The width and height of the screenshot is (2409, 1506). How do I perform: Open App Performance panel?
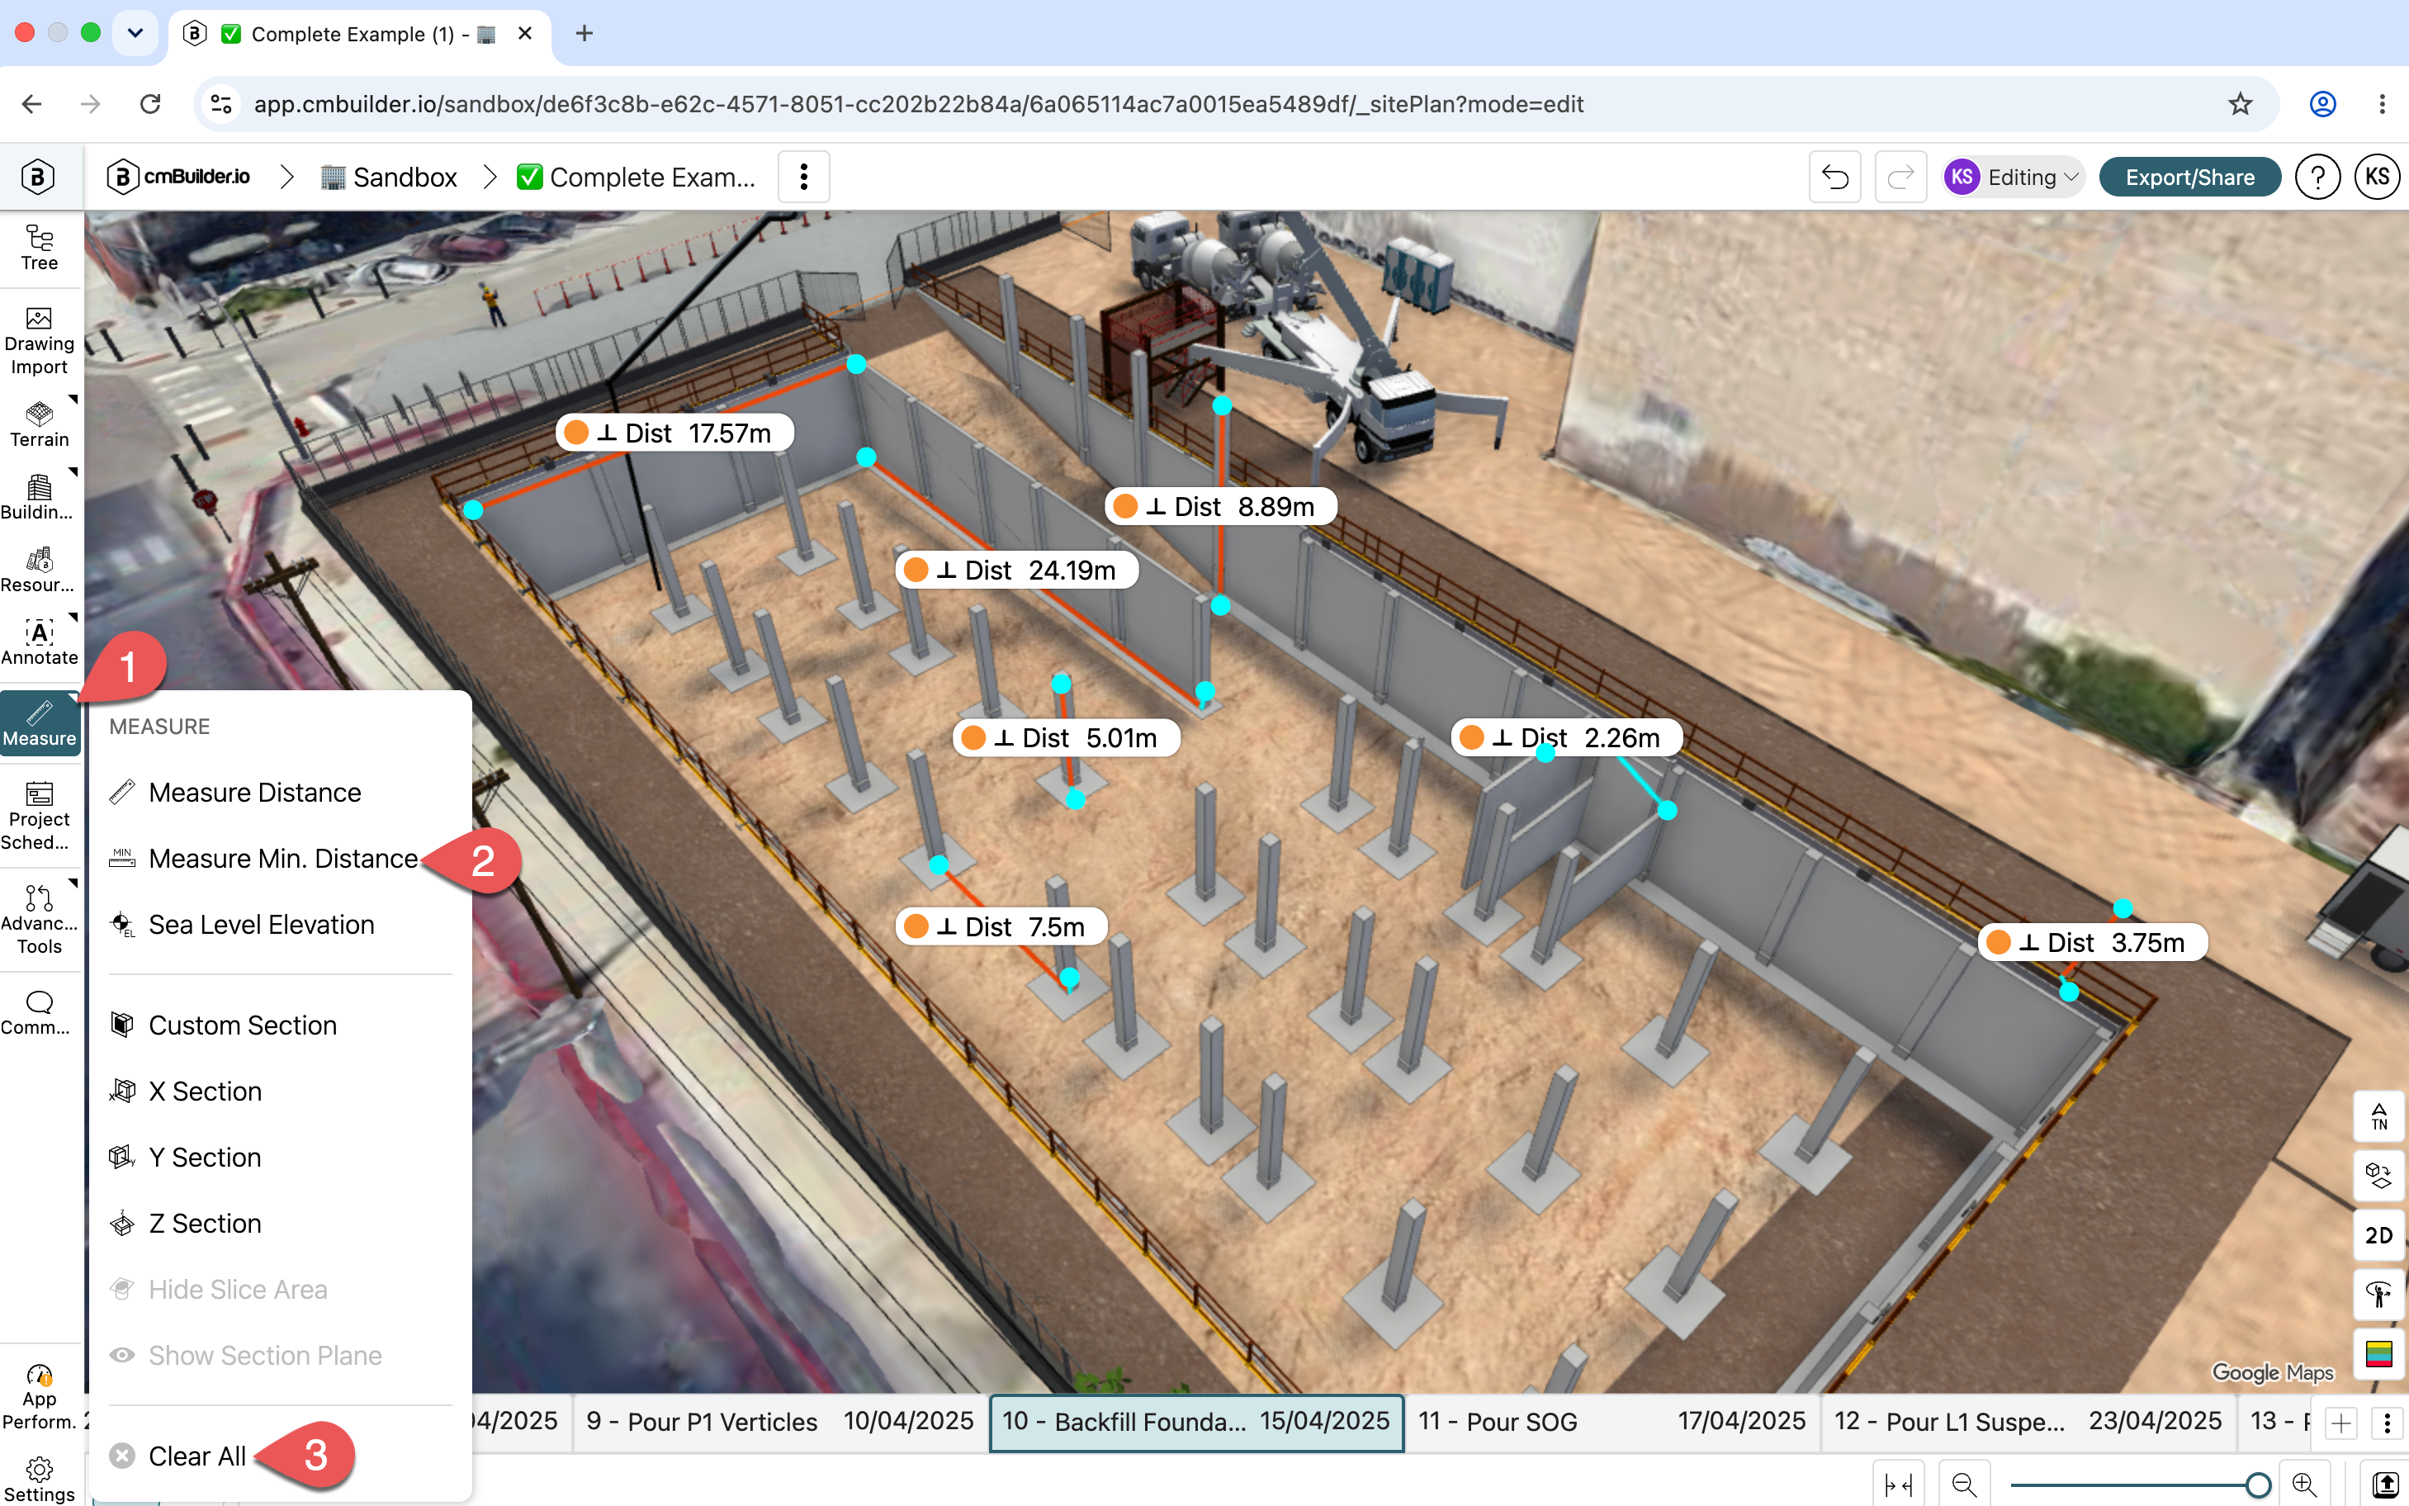point(40,1396)
